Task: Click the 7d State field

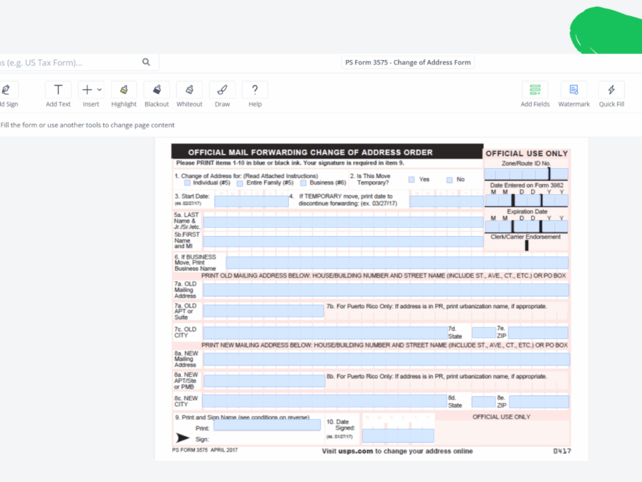Action: pyautogui.click(x=484, y=332)
